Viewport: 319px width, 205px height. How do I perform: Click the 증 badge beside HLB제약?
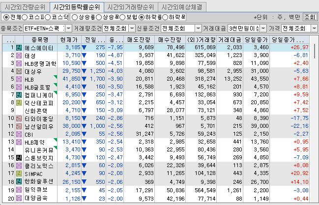pos(19,142)
